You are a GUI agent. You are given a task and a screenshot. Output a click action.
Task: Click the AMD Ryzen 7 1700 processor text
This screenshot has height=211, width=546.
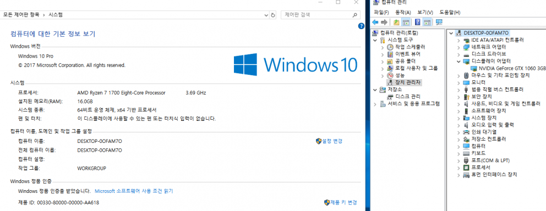(121, 93)
